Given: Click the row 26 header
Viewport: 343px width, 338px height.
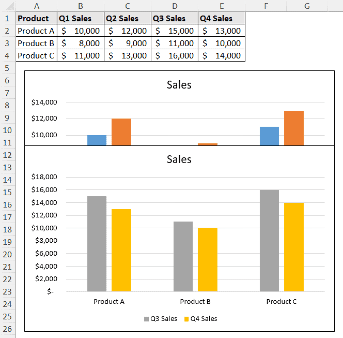Looking at the screenshot, I should [x=7, y=329].
